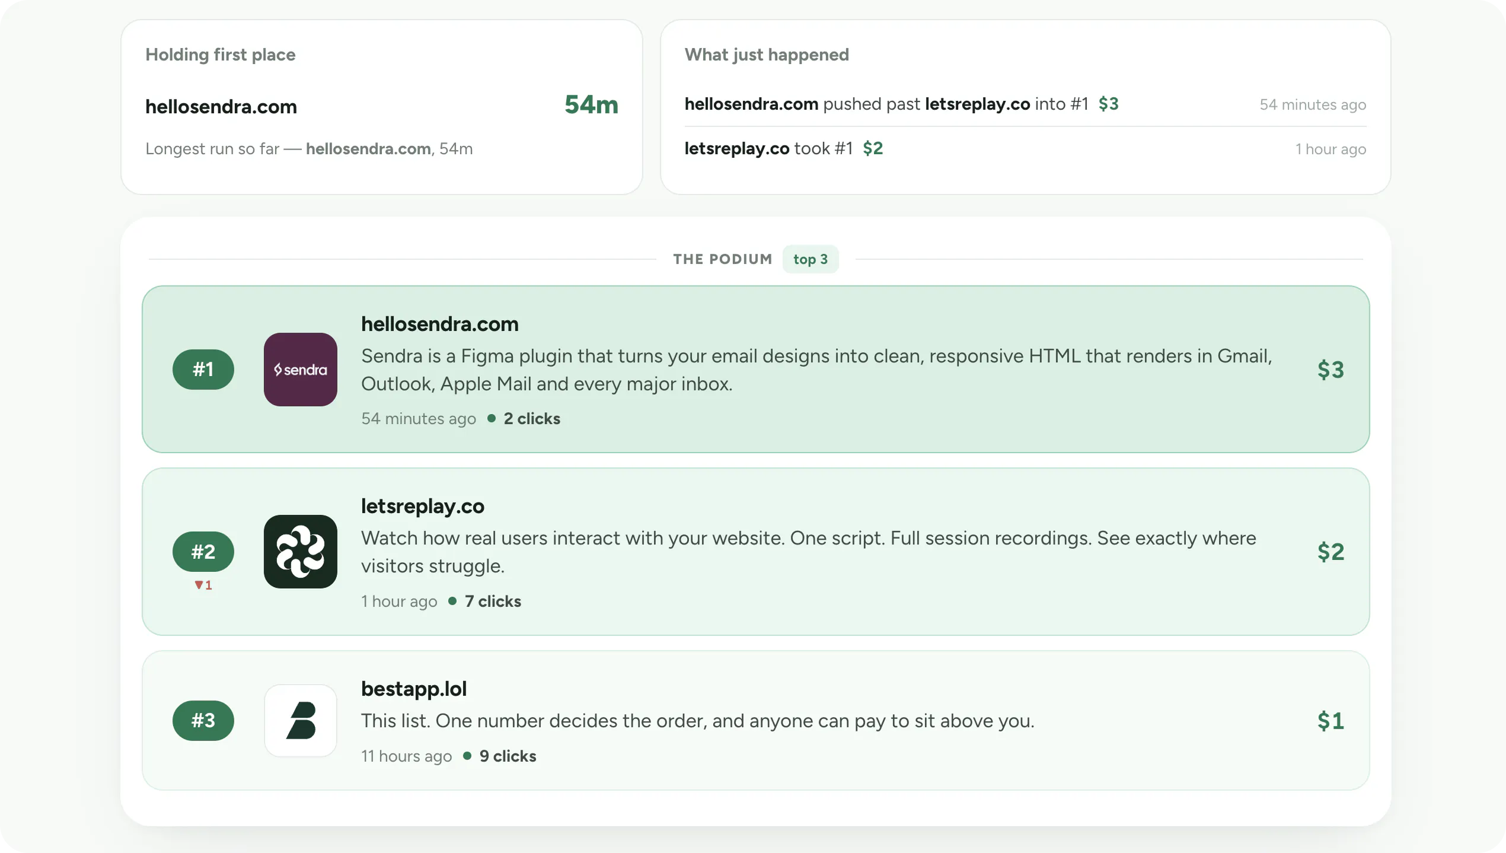Open the letsreplay.co swirl logo icon
The width and height of the screenshot is (1506, 853).
point(301,552)
